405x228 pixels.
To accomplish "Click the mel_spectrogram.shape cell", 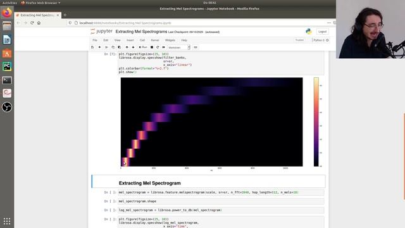I will pyautogui.click(x=221, y=201).
